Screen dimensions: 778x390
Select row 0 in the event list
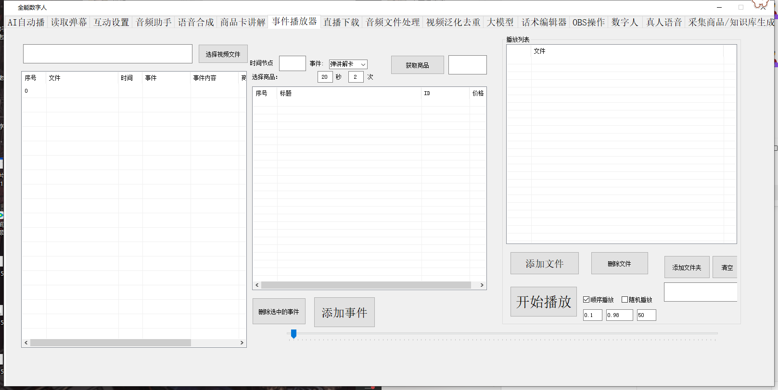134,91
